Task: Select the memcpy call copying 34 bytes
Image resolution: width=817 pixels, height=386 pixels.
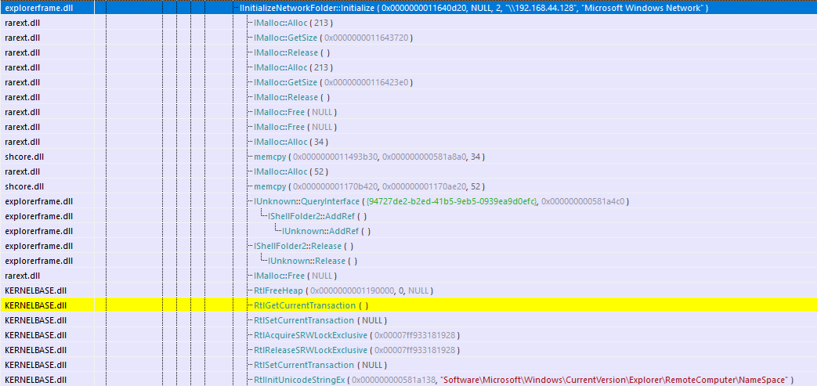Action: [369, 157]
